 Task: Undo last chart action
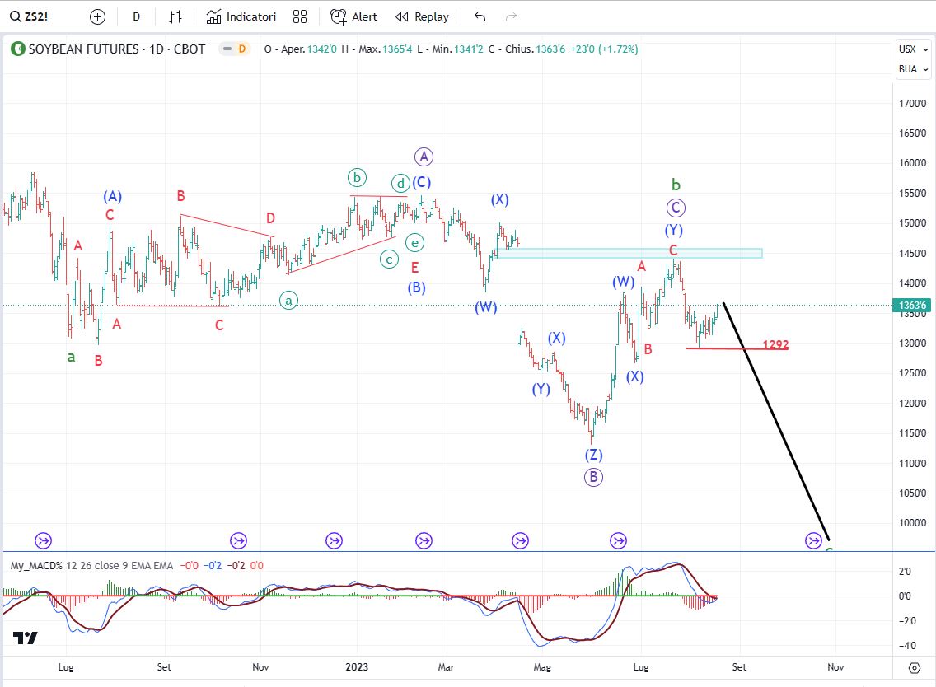(x=480, y=16)
